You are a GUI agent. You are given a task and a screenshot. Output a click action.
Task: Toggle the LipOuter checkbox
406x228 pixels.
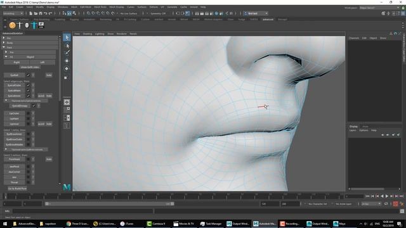[28, 113]
